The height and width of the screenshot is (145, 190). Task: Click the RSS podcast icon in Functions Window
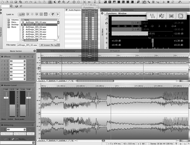(x=181, y=16)
